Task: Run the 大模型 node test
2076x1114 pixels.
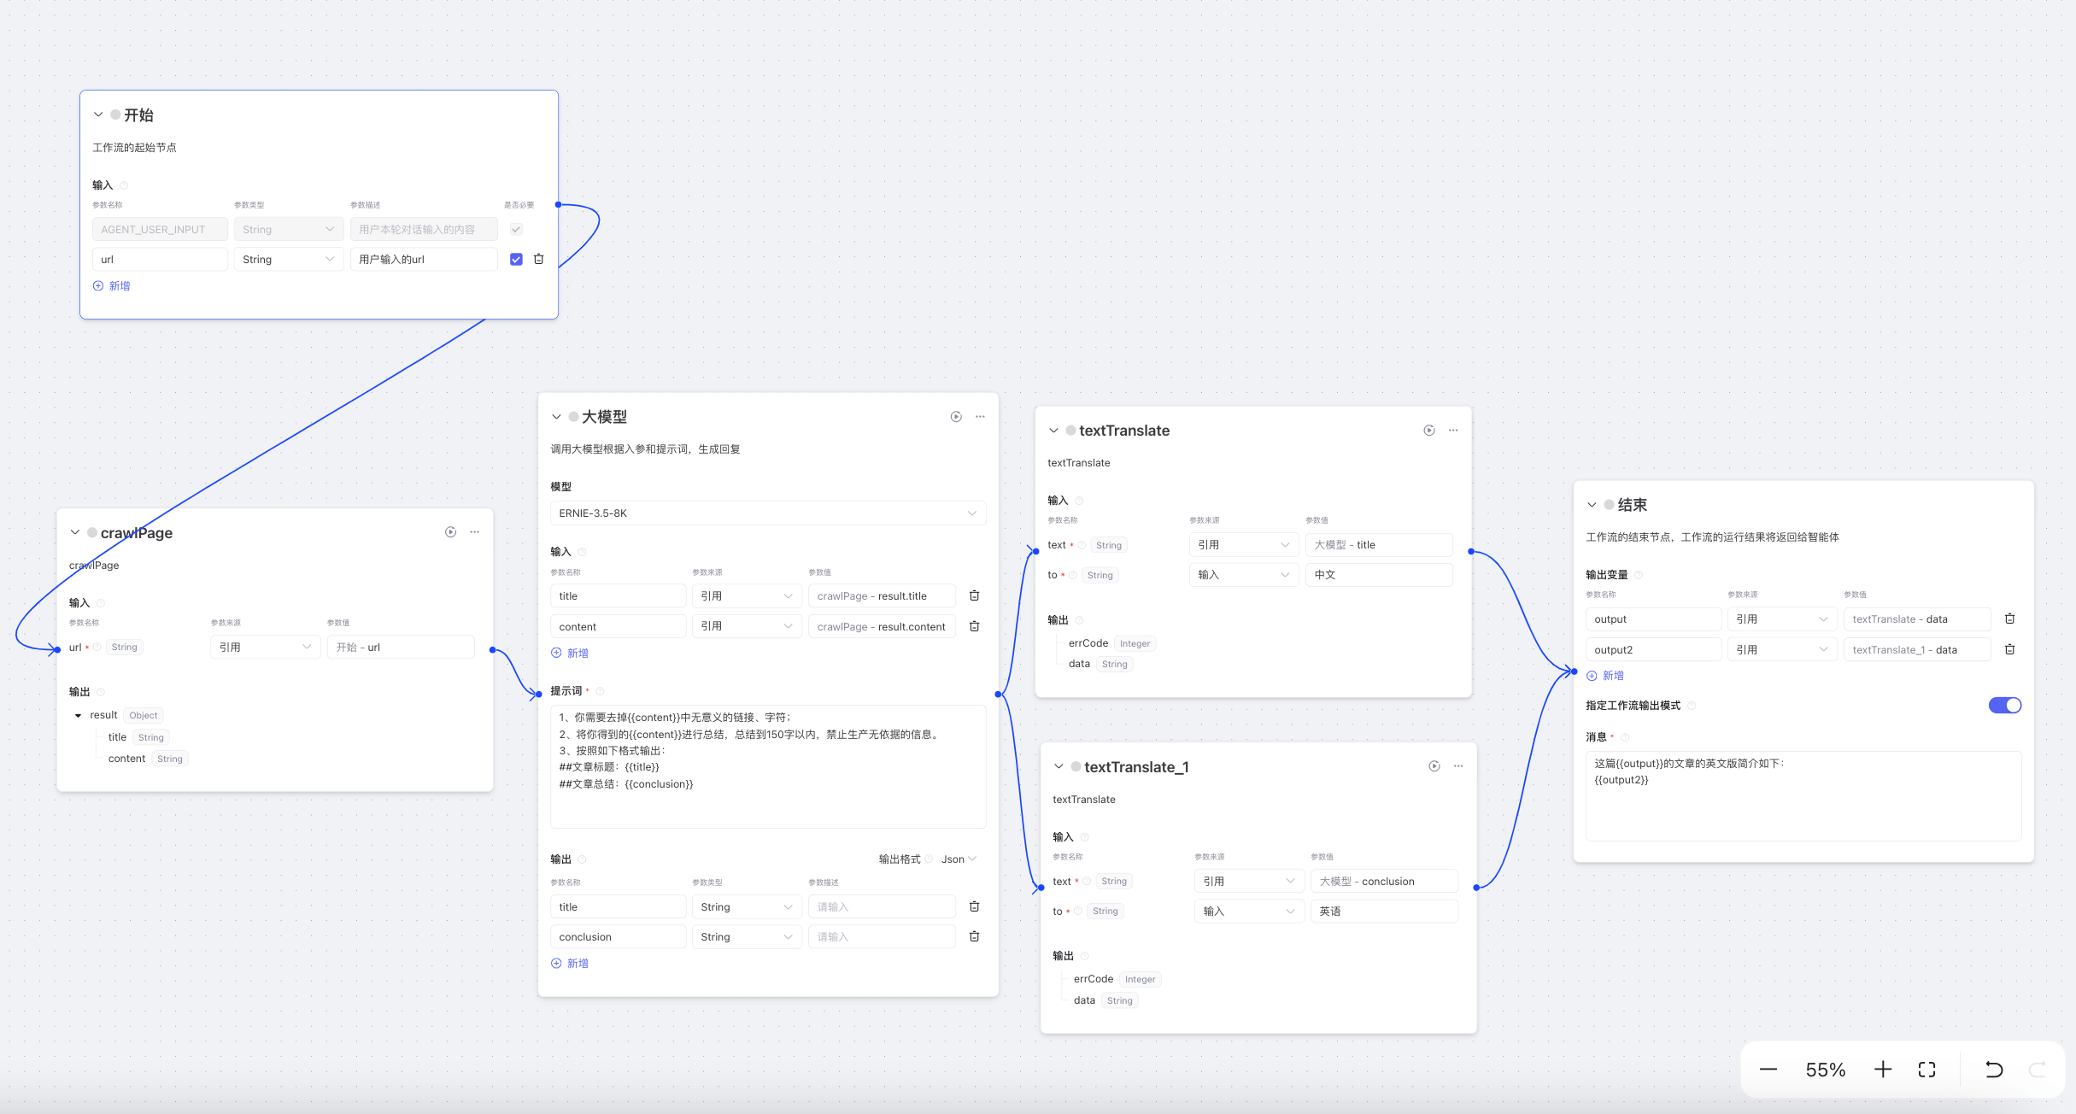Action: [x=956, y=417]
